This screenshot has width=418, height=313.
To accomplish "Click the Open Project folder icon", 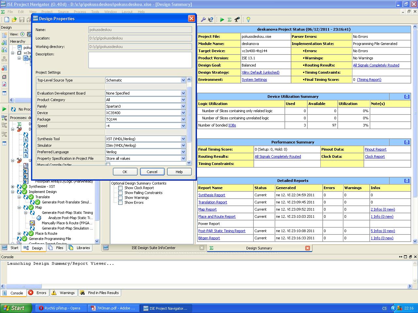I will [x=14, y=20].
